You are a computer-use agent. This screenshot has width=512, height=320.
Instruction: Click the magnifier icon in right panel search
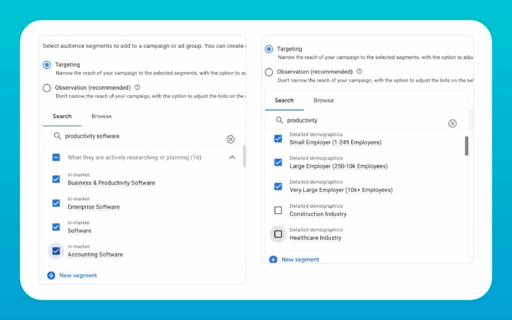point(279,120)
